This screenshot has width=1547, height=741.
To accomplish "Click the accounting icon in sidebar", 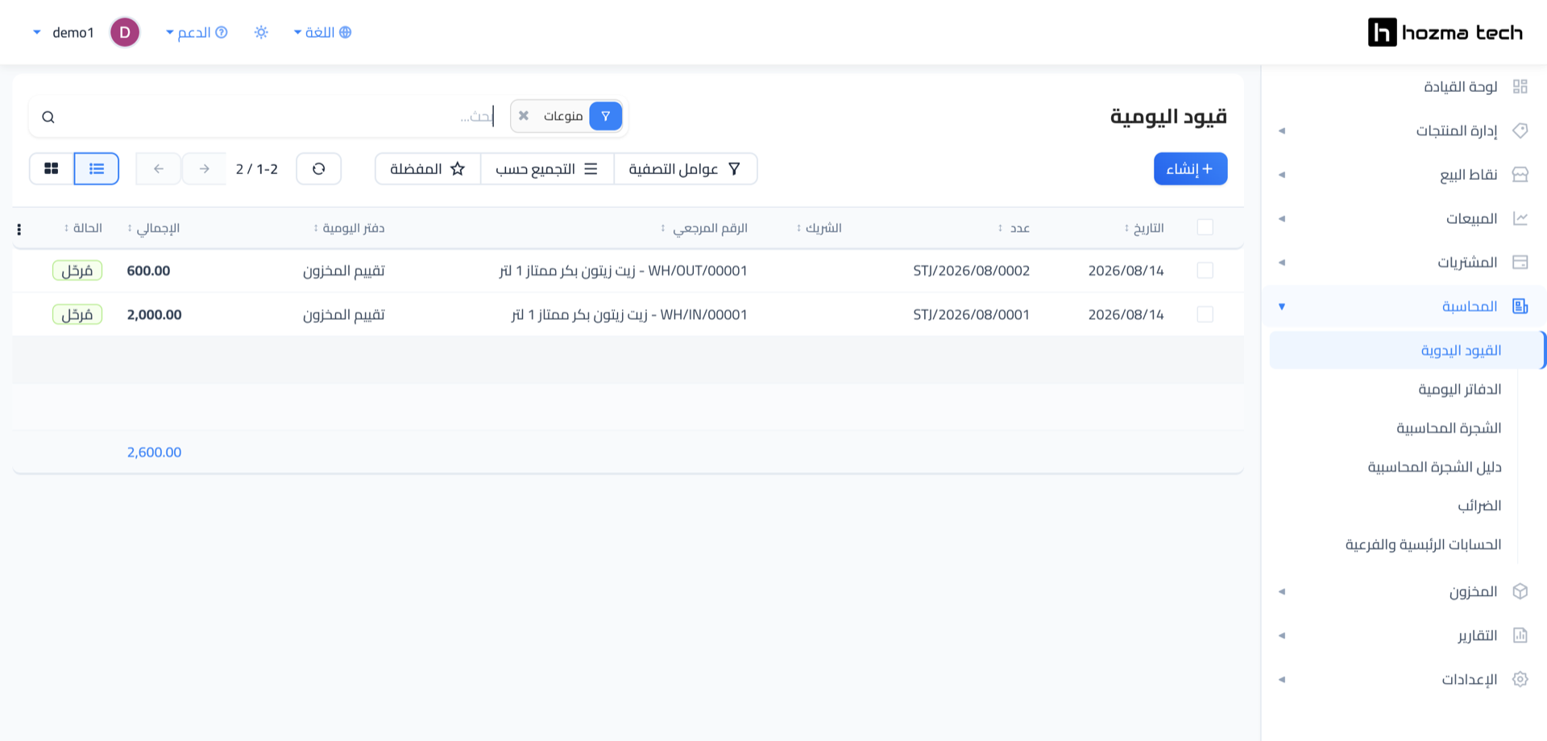I will (1520, 306).
